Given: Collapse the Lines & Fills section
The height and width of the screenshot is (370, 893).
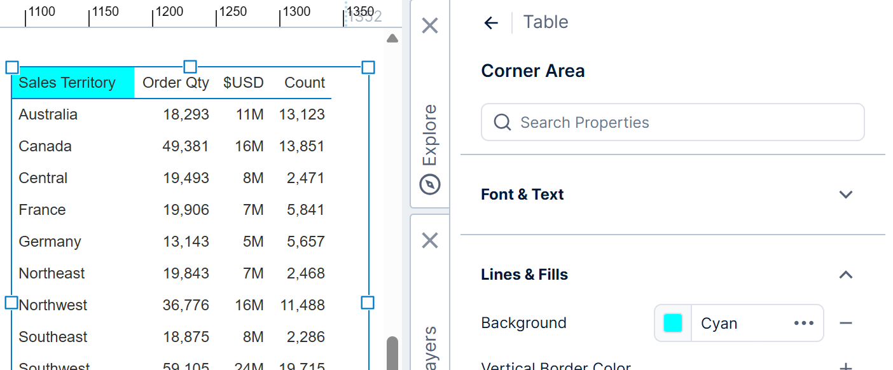Looking at the screenshot, I should [845, 275].
